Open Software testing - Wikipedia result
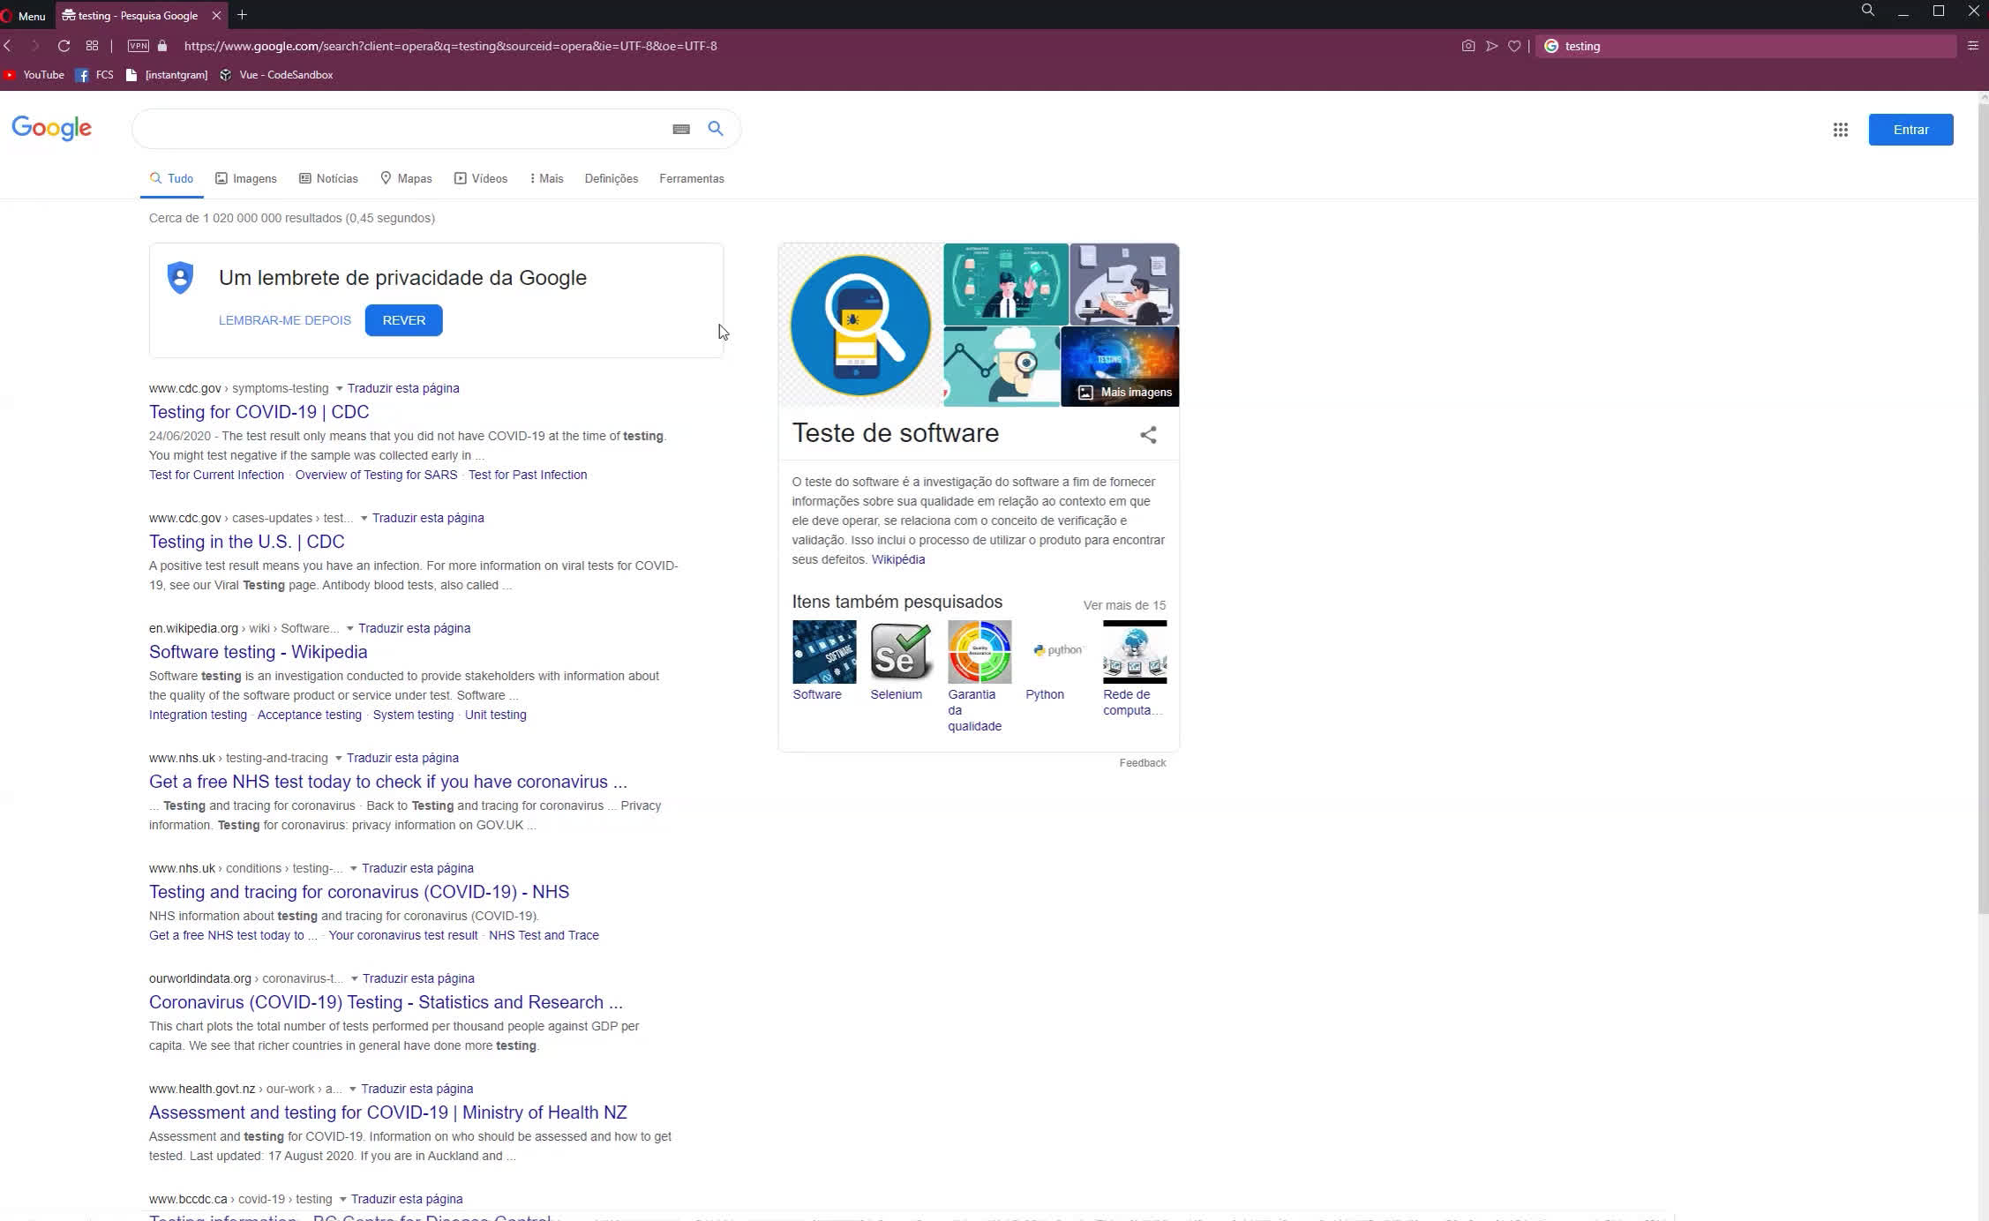The width and height of the screenshot is (1989, 1221). (259, 652)
